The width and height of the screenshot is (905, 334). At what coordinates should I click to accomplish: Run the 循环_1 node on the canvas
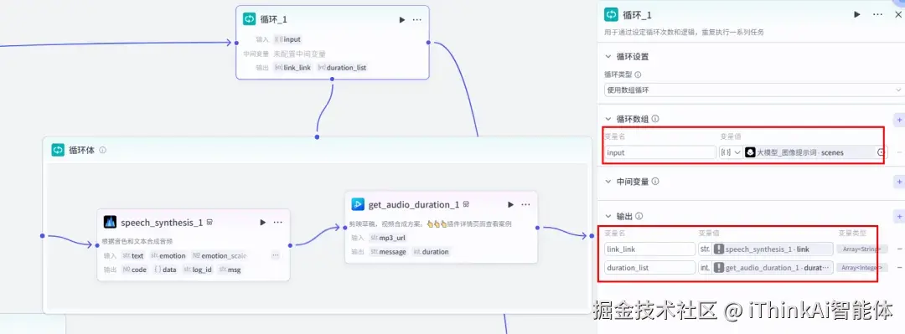[x=401, y=19]
